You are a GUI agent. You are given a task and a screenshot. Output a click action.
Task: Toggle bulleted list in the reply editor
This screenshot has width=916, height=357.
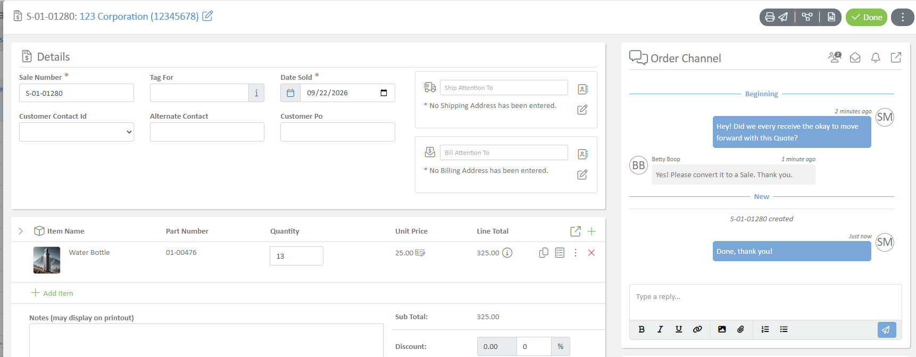[x=784, y=329]
